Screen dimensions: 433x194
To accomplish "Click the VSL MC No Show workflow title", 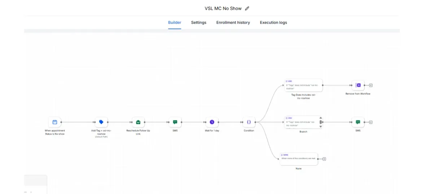I will pyautogui.click(x=223, y=8).
